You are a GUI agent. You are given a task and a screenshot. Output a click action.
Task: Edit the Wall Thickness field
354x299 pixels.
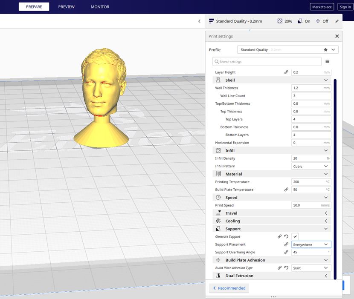311,88
